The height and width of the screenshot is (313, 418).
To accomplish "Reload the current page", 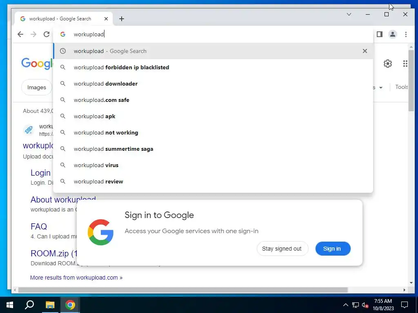I will [x=47, y=34].
